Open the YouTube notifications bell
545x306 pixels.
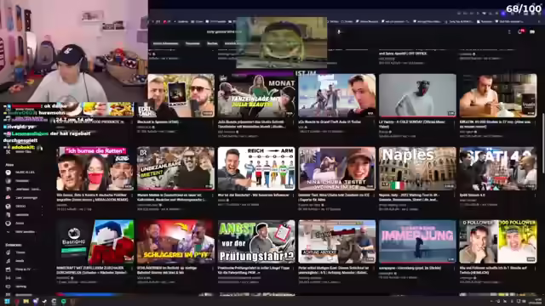tap(520, 31)
